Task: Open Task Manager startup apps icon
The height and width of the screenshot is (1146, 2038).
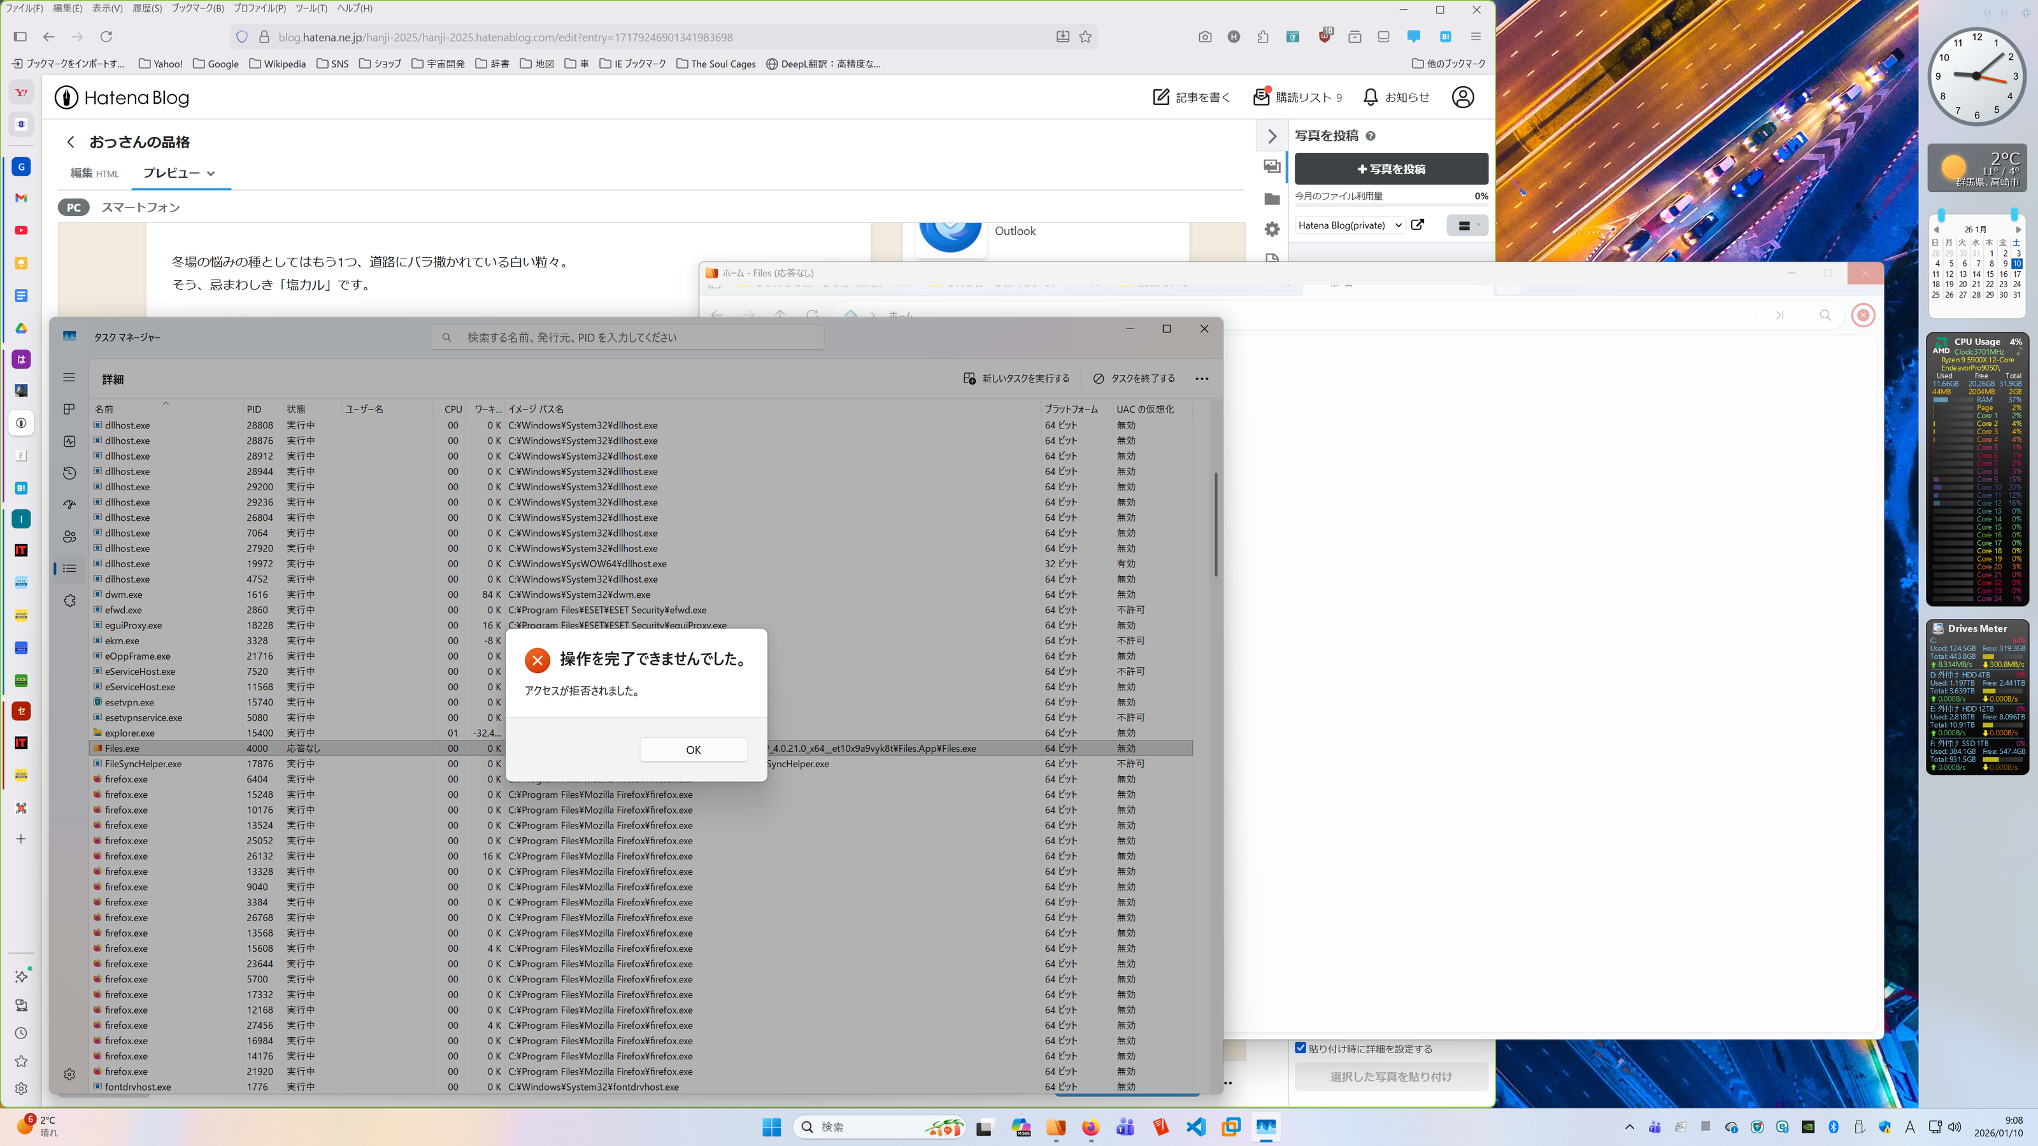Action: tap(69, 505)
